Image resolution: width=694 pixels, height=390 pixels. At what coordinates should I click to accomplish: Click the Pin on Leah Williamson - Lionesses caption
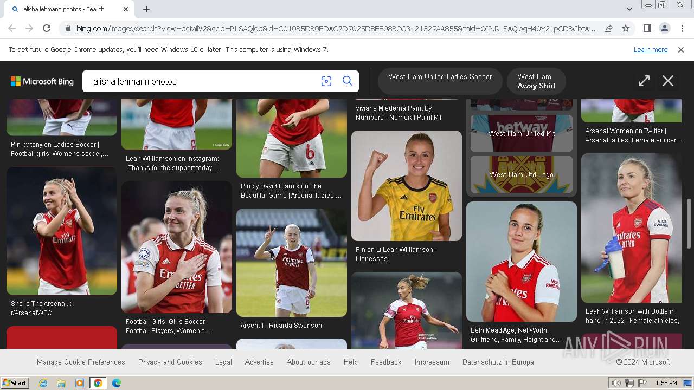tap(396, 254)
